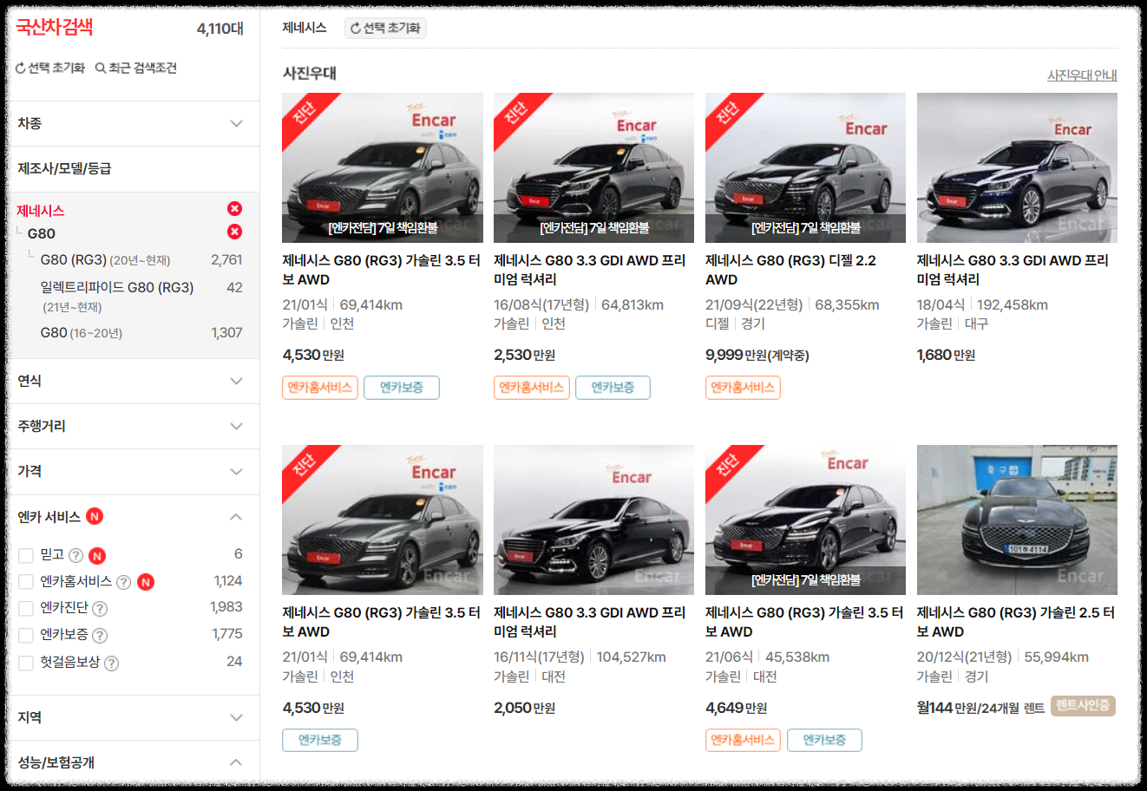Click 제네시스 in the filter tree
Screen dimensions: 1147x791
pyautogui.click(x=41, y=211)
